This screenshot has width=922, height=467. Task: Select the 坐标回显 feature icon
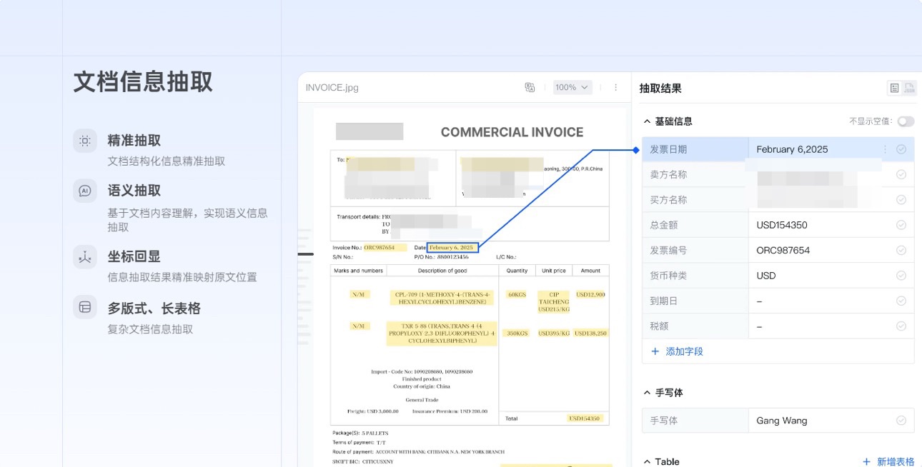[x=85, y=257]
